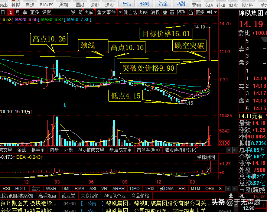Open the 复权 adjustment option
The height and width of the screenshot is (212, 267).
[156, 12]
